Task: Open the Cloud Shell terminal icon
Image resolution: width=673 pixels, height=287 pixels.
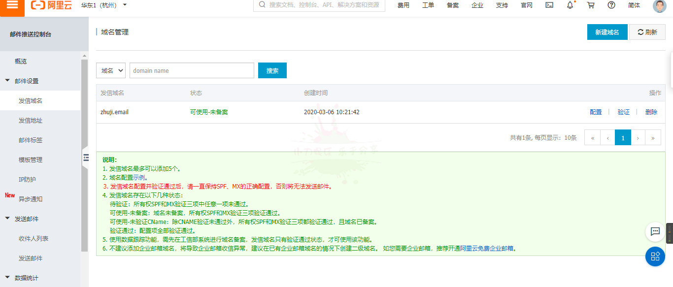Action: 549,5
